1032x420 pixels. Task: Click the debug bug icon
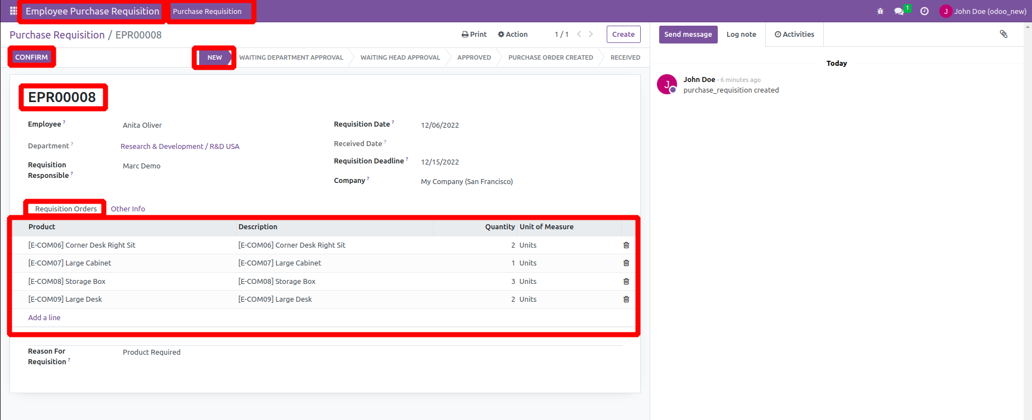880,11
